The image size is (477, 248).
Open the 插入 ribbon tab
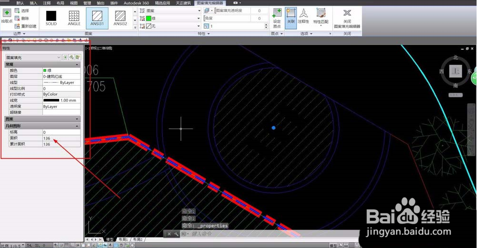click(33, 3)
